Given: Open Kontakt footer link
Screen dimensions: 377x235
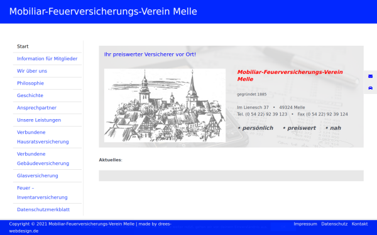Looking at the screenshot, I should (x=359, y=224).
